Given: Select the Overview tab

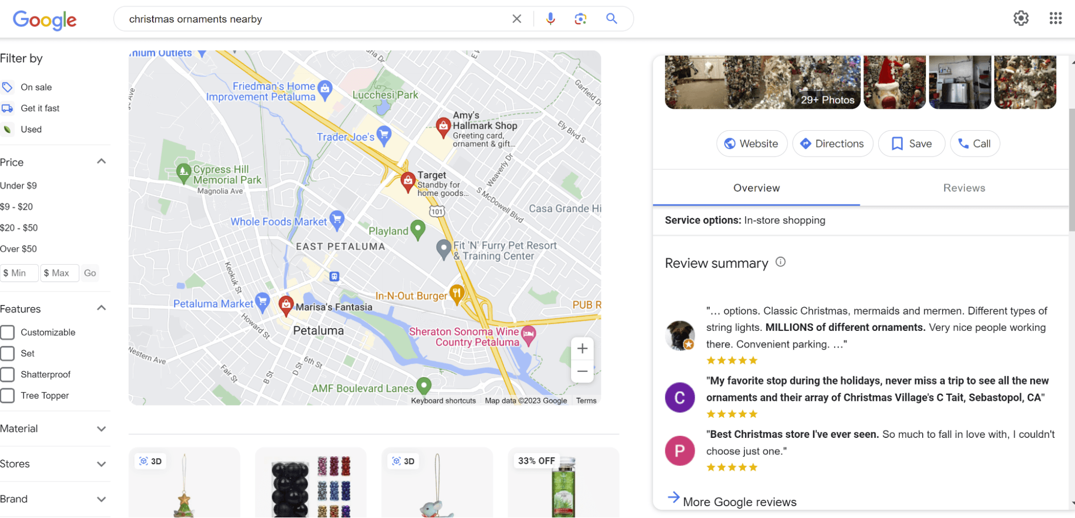Looking at the screenshot, I should [x=756, y=188].
